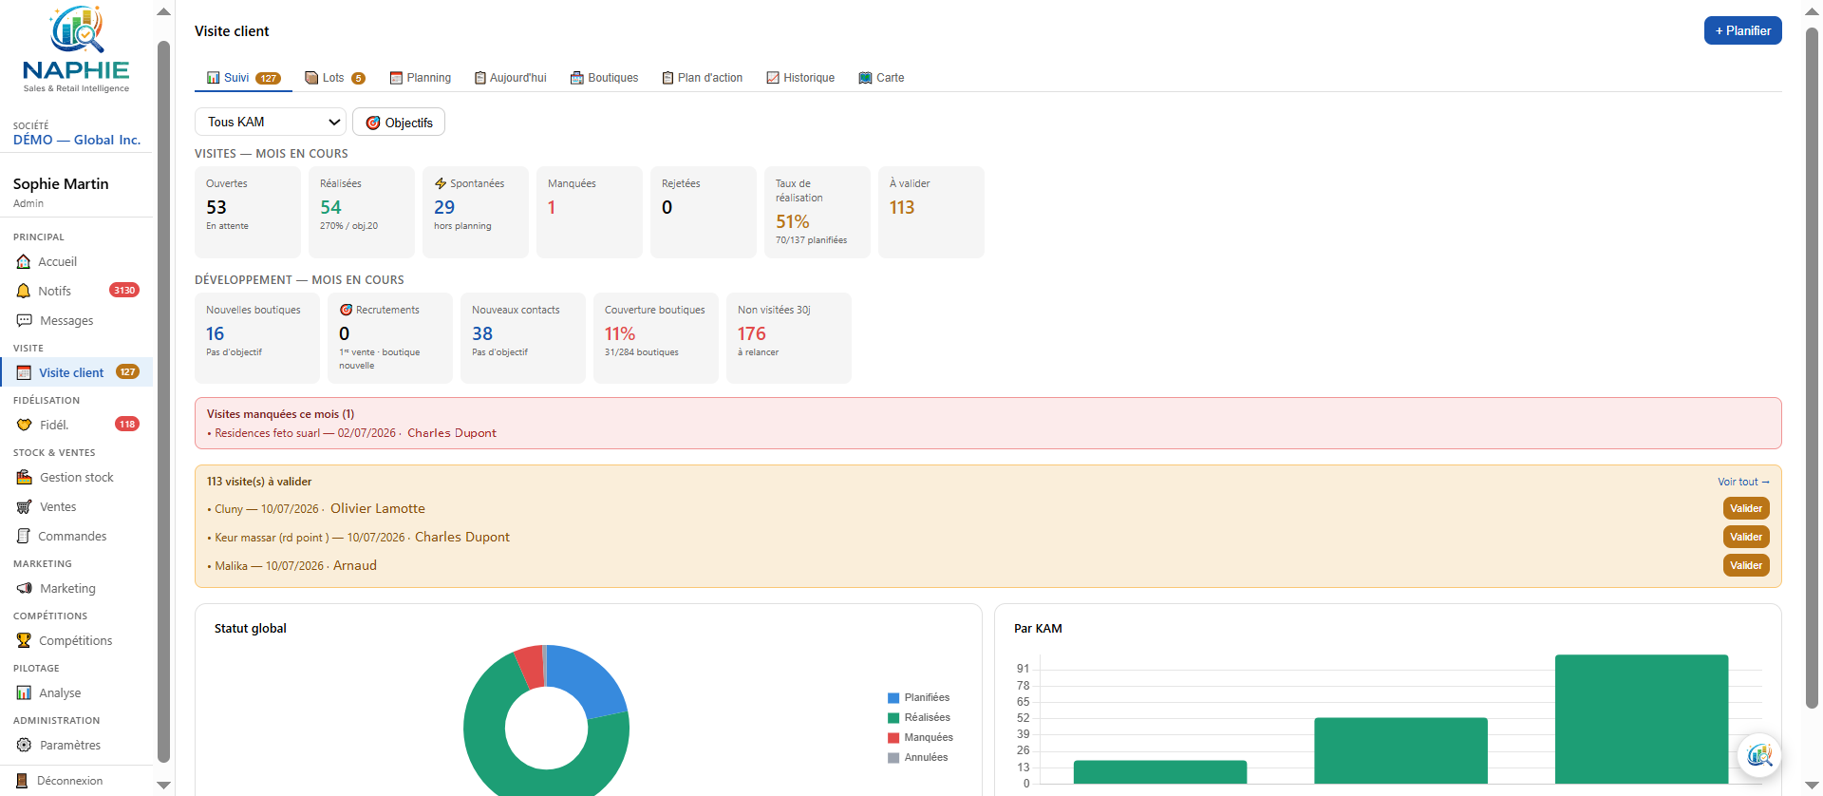
Task: Click the sidebar scroll up arrow
Action: [x=163, y=11]
